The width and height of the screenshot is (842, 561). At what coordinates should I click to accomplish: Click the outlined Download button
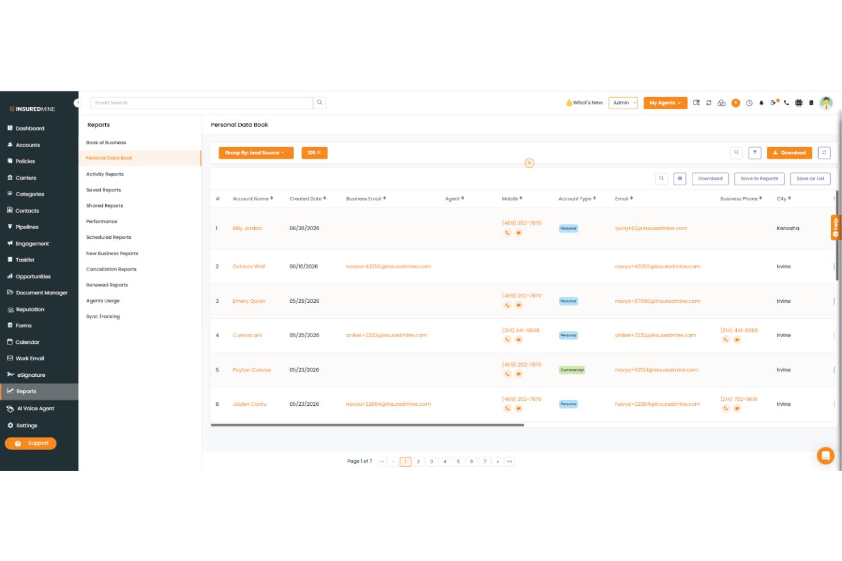[x=710, y=178]
